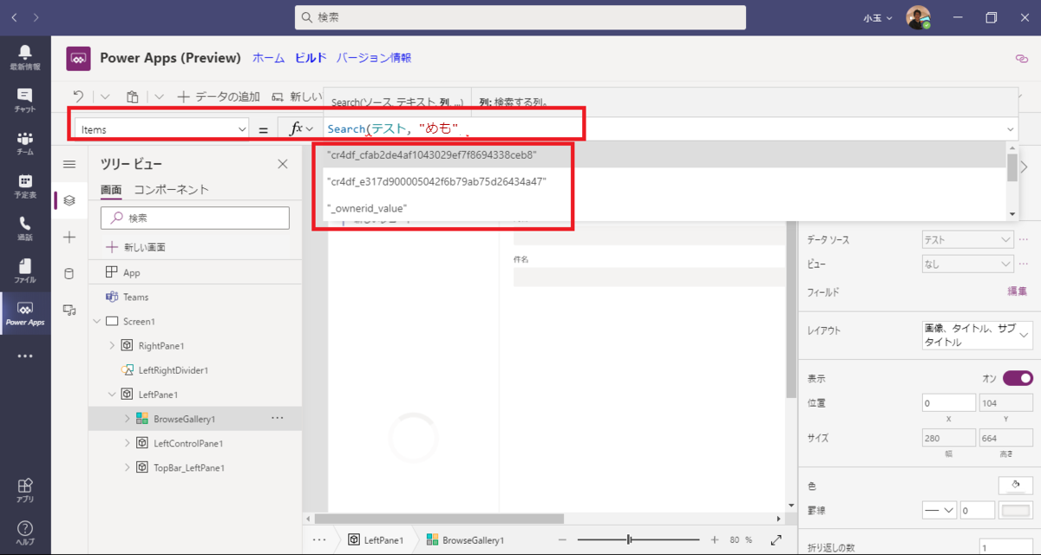The height and width of the screenshot is (555, 1041).
Task: Open the レイアウト dropdown
Action: [x=977, y=334]
